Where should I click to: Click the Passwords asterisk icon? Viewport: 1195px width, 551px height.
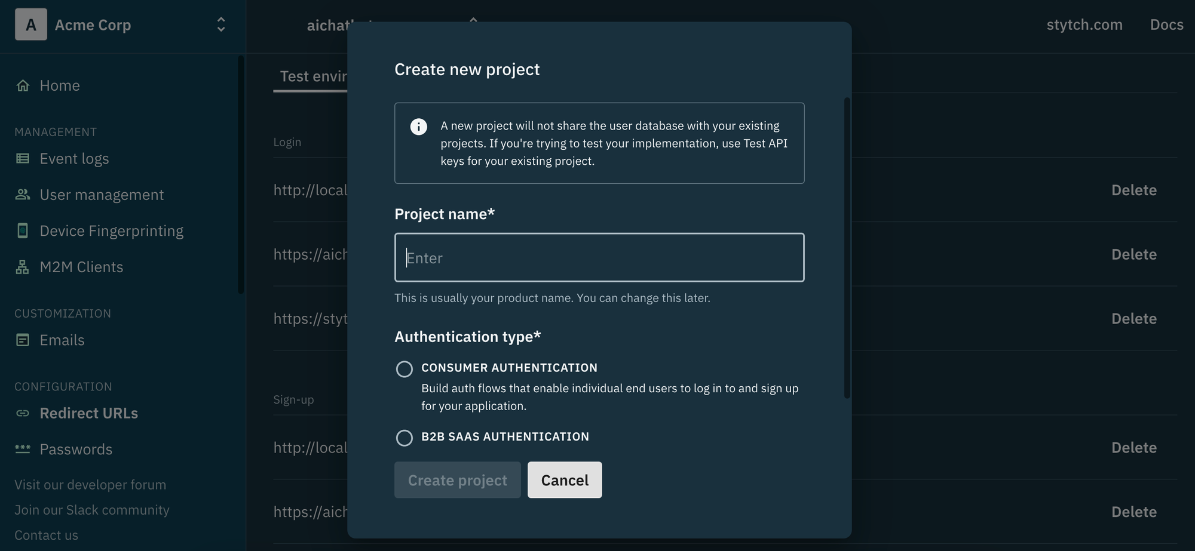point(23,449)
